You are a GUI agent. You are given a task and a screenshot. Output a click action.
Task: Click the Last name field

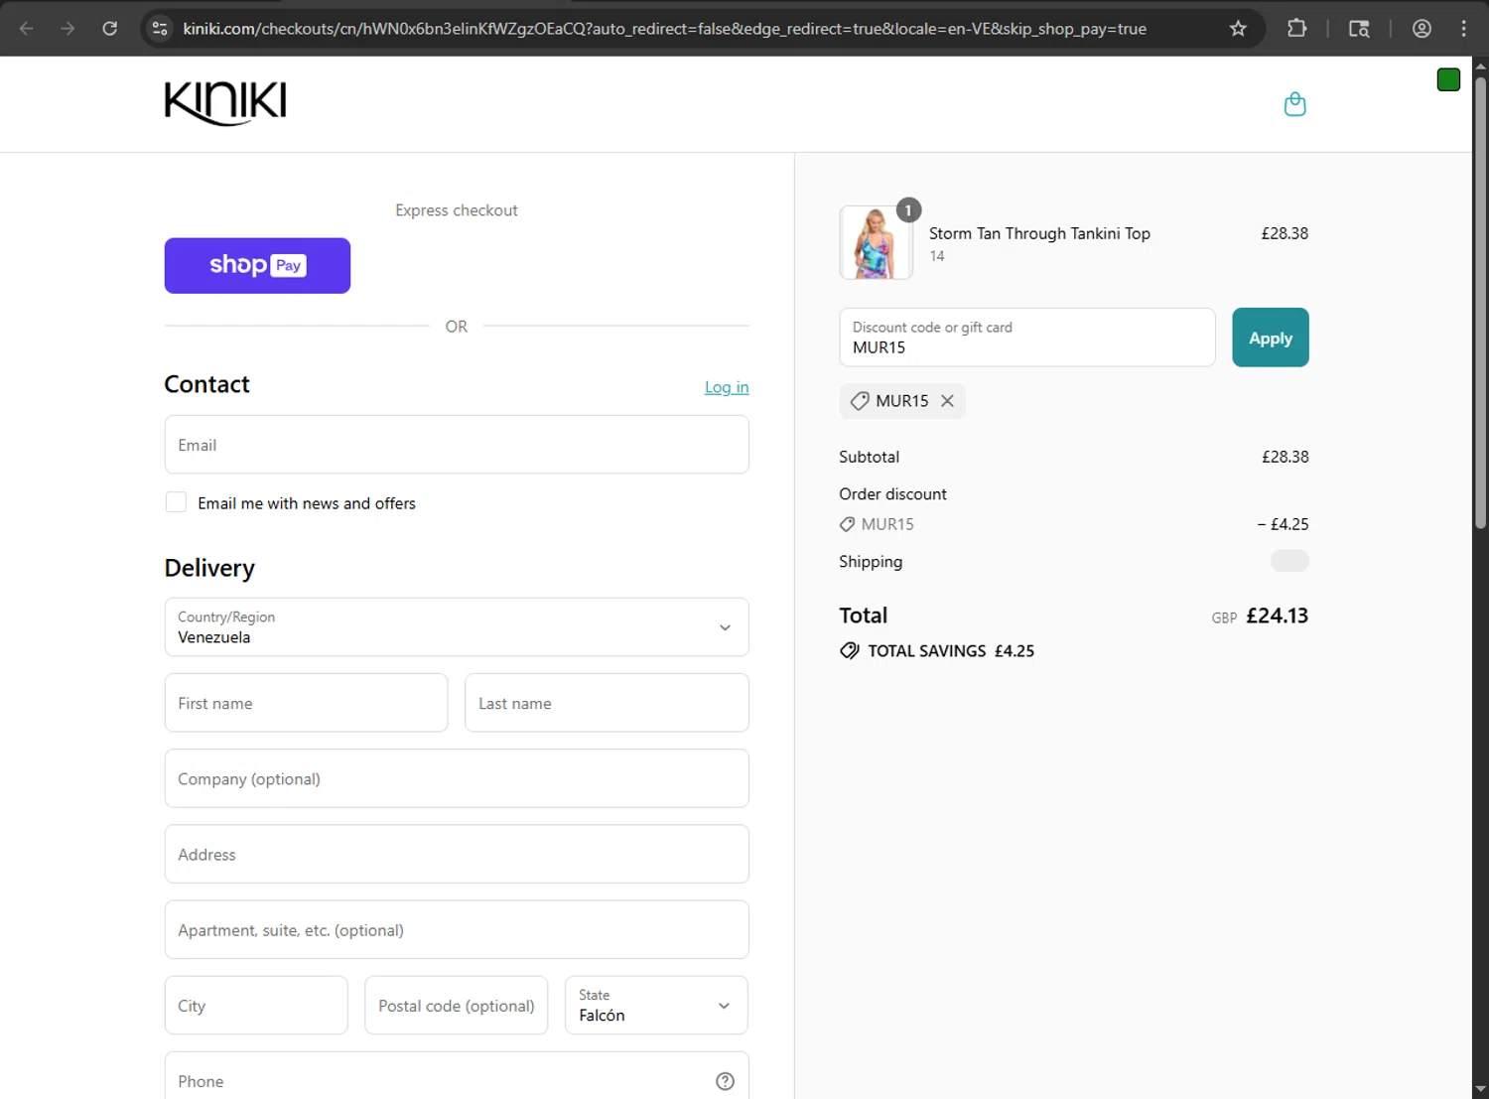tap(607, 703)
